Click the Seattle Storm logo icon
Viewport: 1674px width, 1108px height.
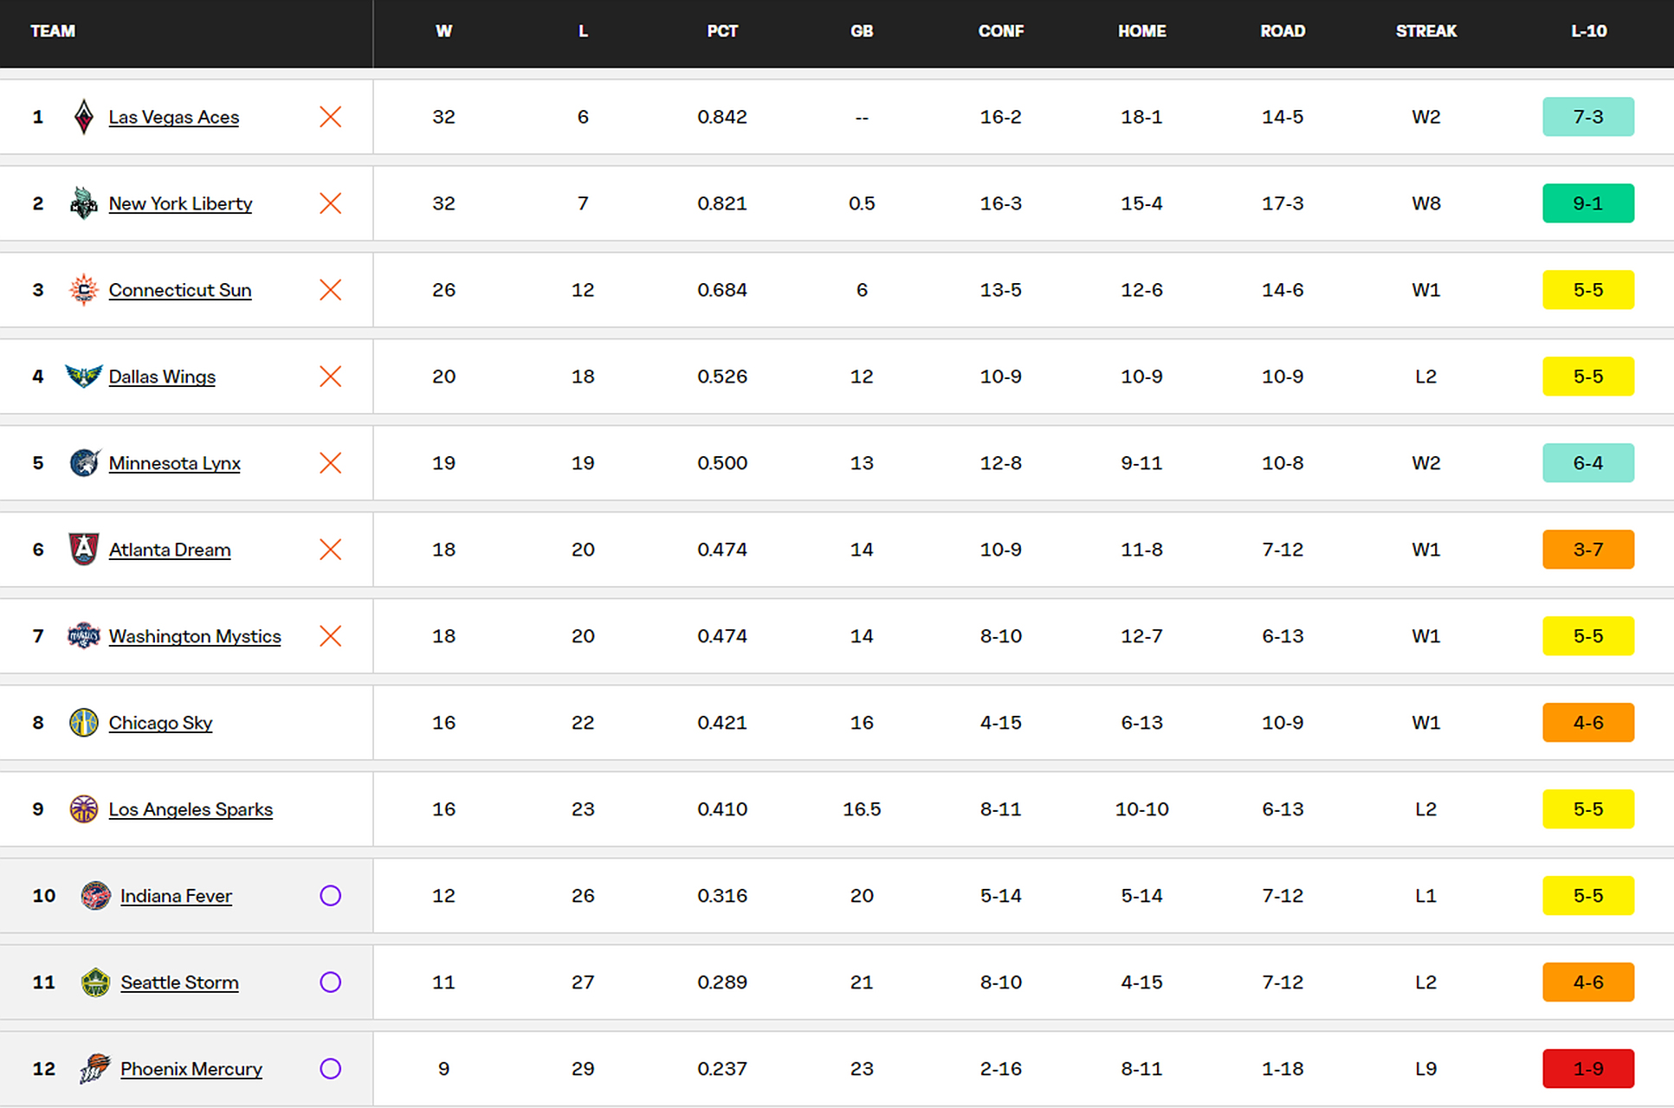tap(95, 982)
